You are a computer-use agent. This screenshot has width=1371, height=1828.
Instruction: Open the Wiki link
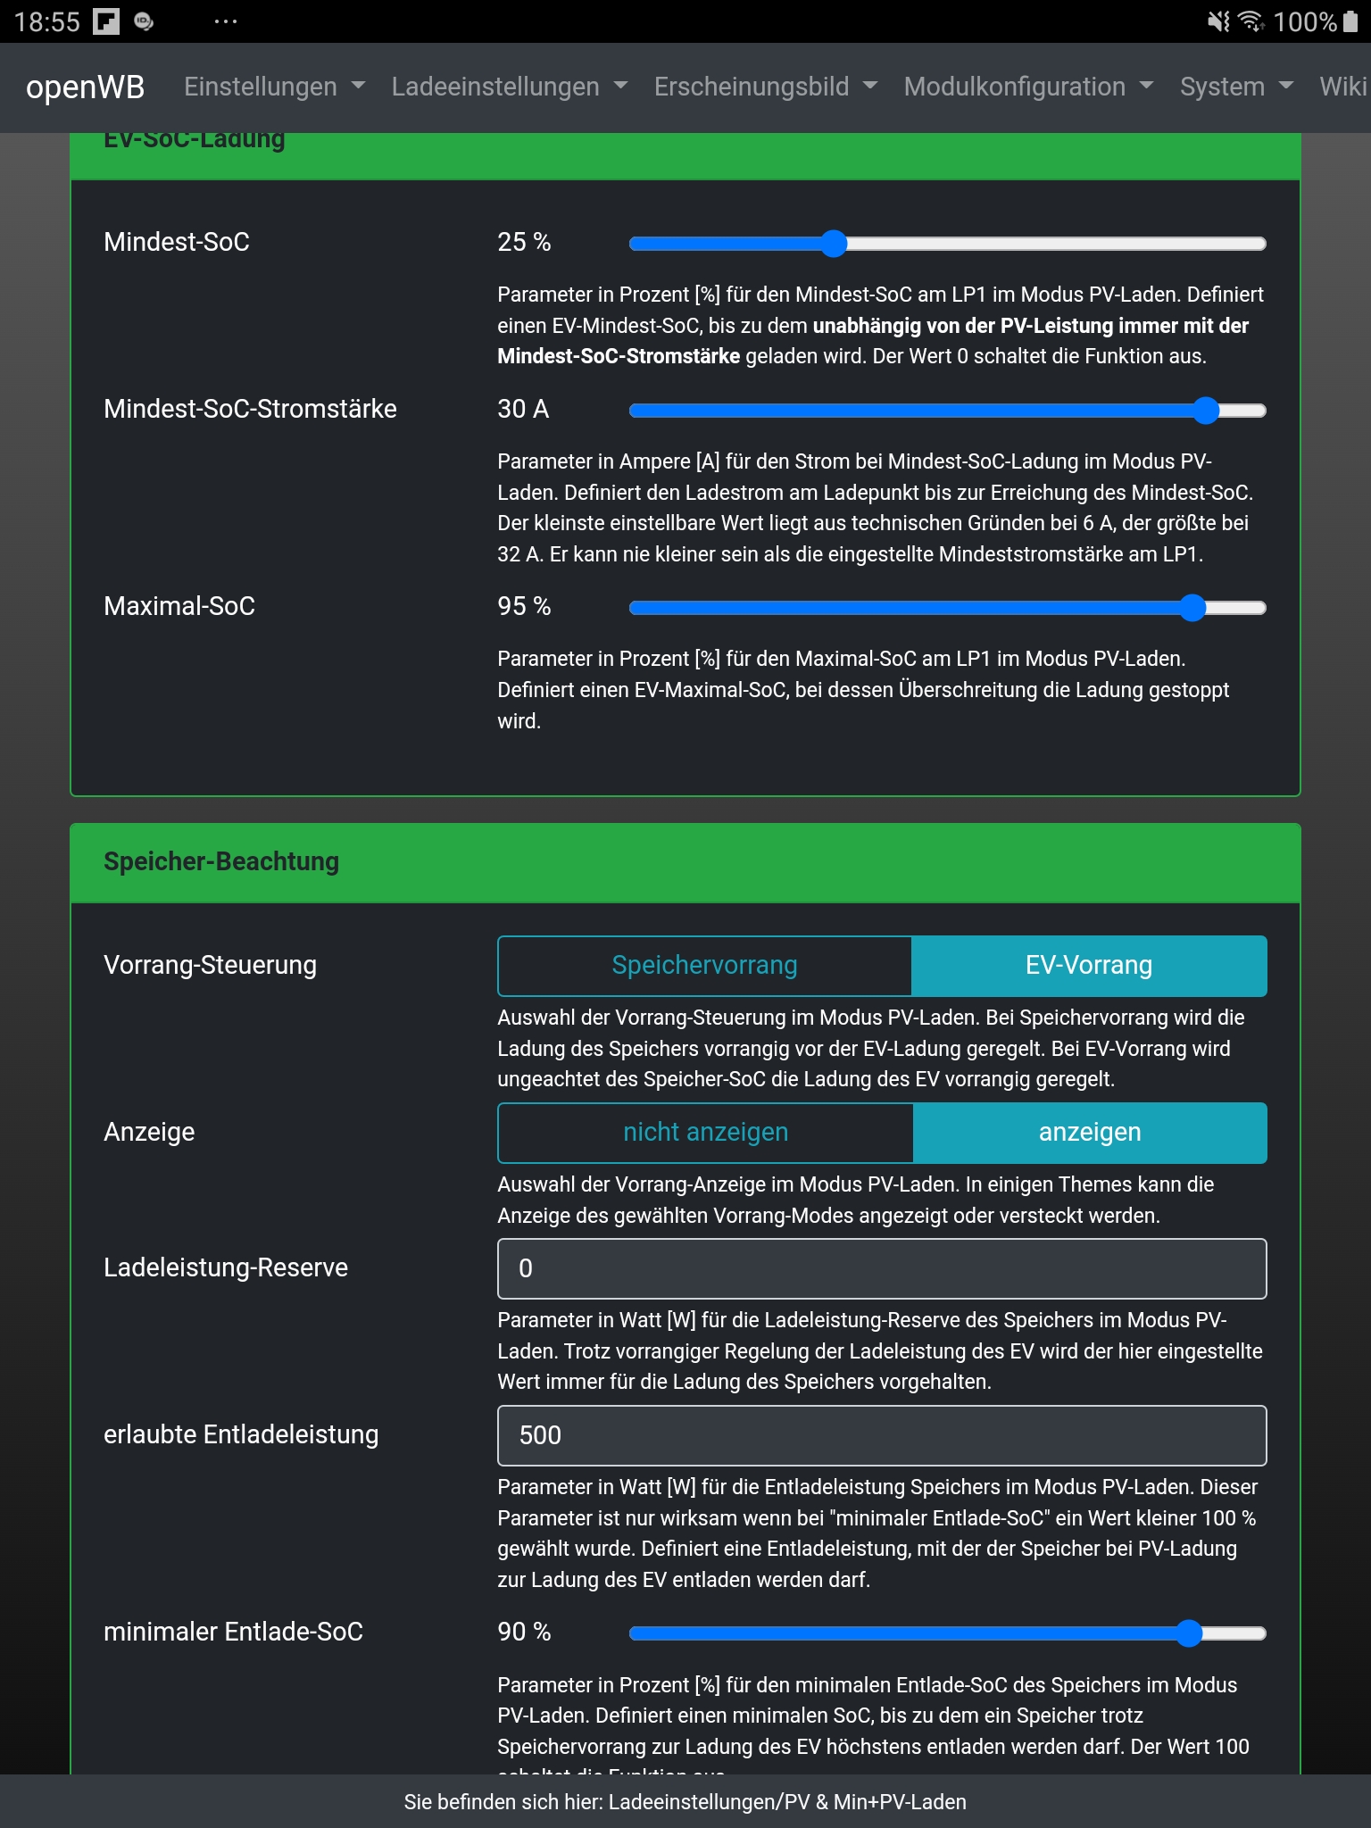[1342, 87]
